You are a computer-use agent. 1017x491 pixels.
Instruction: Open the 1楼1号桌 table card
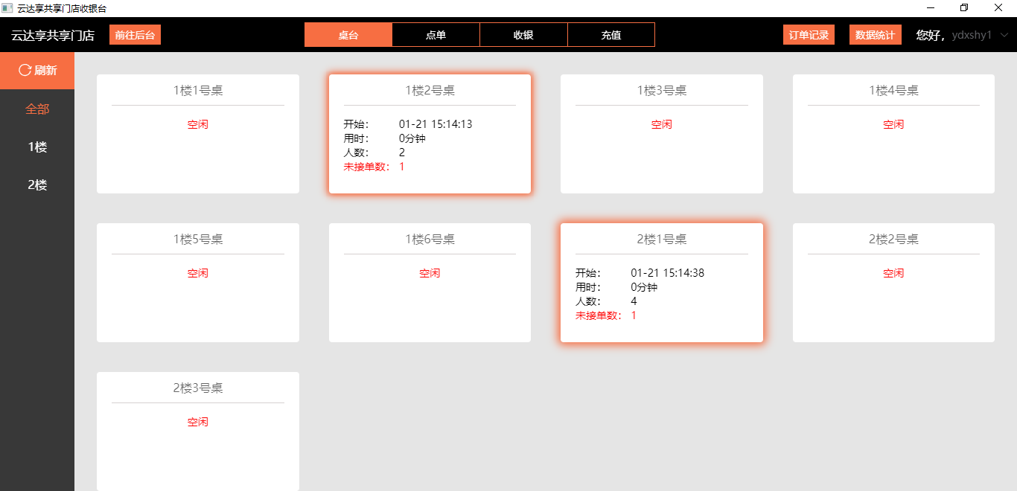pos(198,134)
